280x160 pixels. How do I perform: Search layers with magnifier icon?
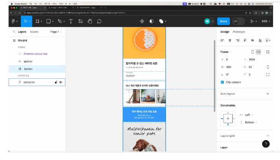(x=14, y=32)
